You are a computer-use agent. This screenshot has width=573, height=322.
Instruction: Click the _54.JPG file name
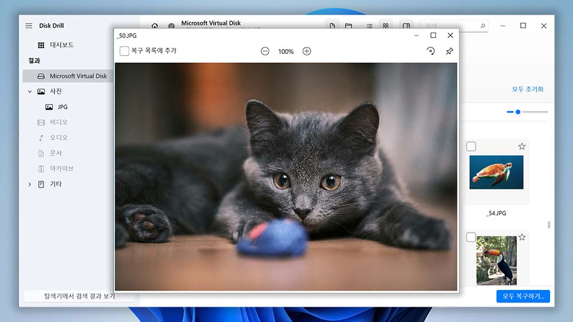click(x=496, y=213)
